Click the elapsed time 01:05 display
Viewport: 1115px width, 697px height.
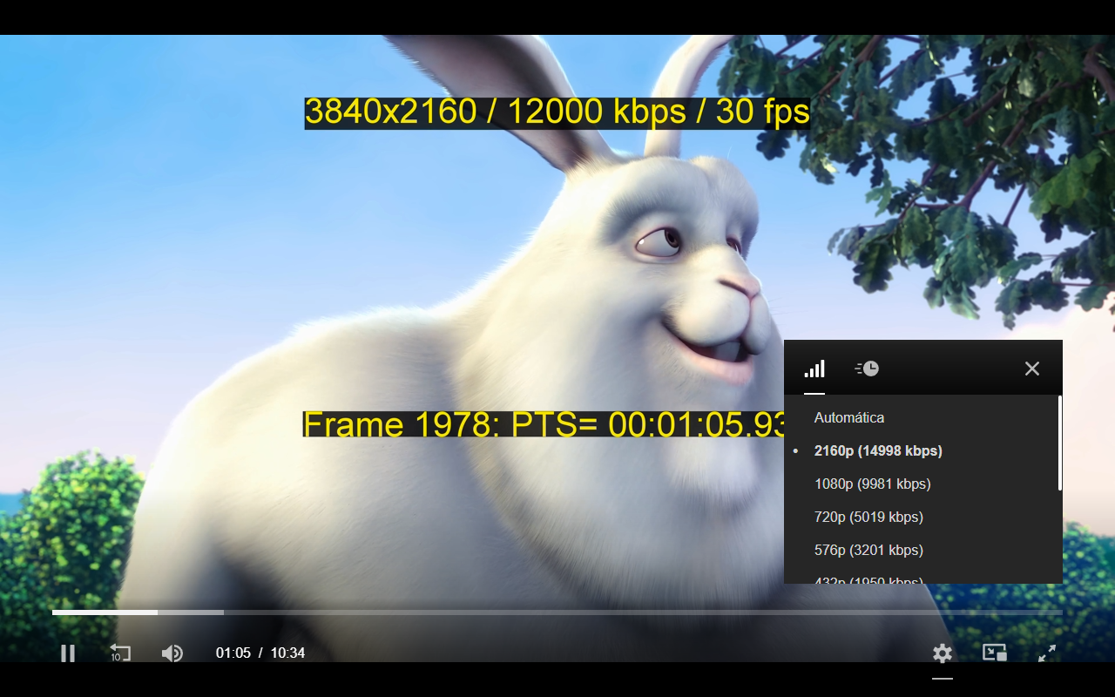[x=233, y=653]
